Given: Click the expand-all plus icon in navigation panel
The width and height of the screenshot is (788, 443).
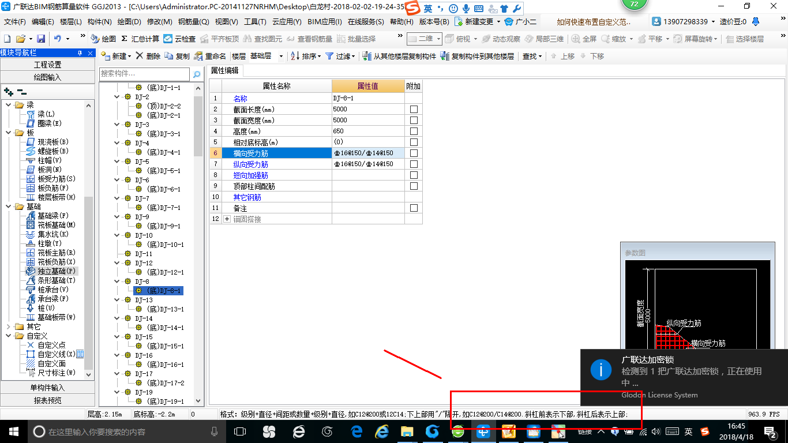Looking at the screenshot, I should (8, 91).
